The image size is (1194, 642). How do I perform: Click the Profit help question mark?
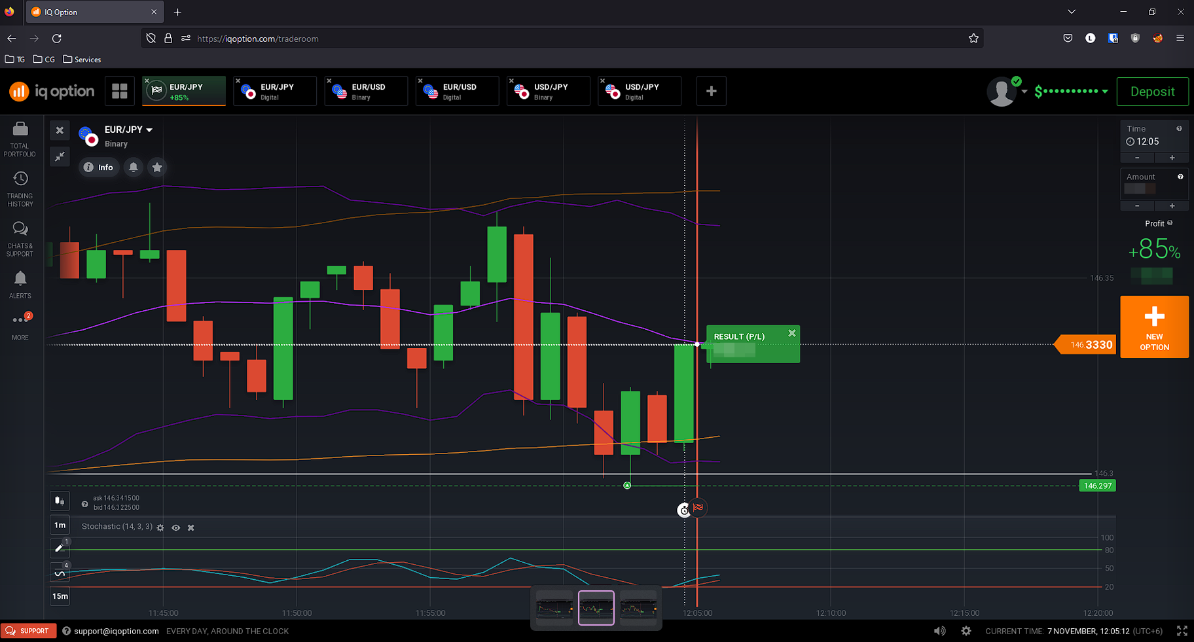tap(1170, 223)
